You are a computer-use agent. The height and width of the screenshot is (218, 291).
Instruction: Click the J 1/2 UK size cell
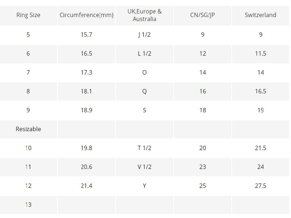point(144,35)
